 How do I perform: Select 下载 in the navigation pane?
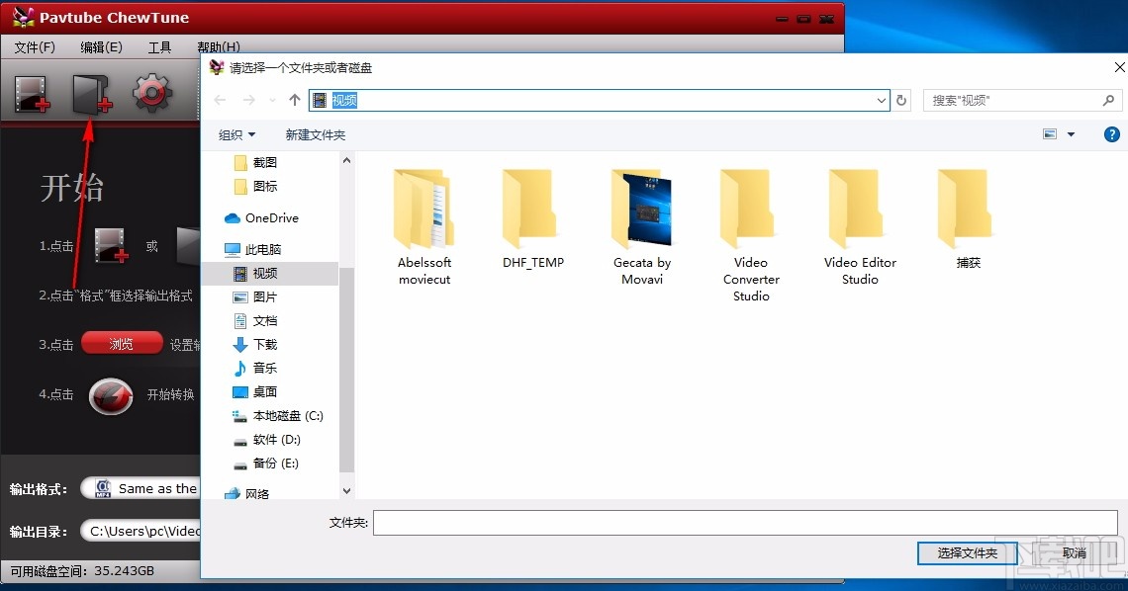tap(255, 344)
